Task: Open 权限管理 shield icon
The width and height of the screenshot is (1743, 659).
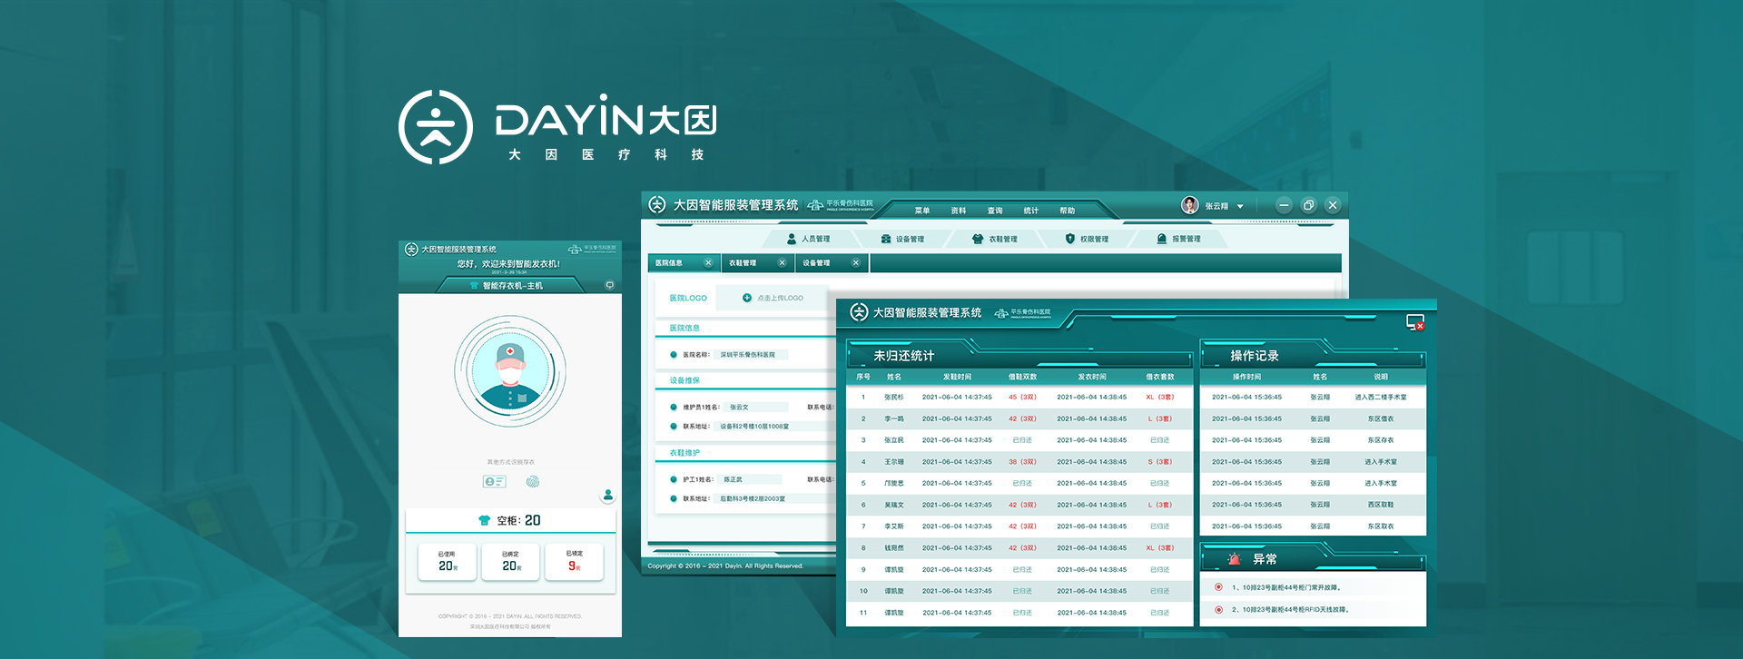Action: pyautogui.click(x=1070, y=239)
